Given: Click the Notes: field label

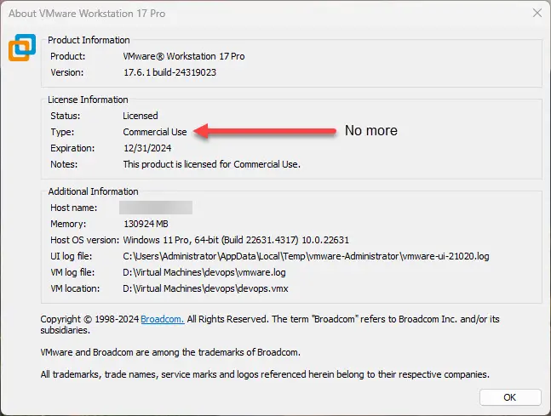Looking at the screenshot, I should [64, 164].
